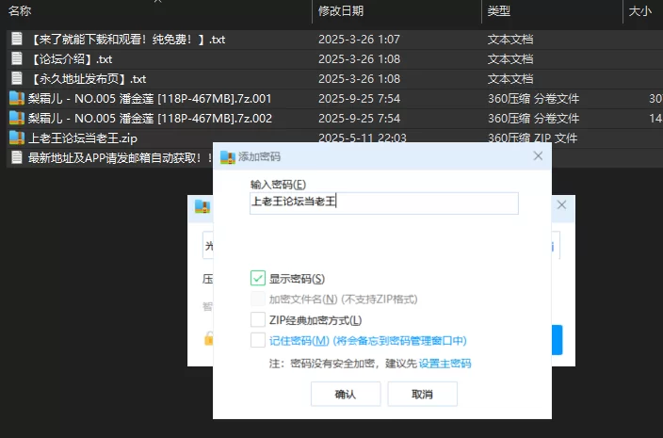Sort files by 修改日期 column header
The width and height of the screenshot is (663, 438).
341,10
